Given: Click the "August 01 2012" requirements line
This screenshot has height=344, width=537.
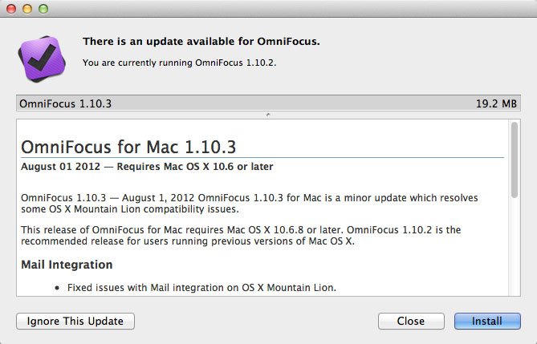Looking at the screenshot, I should 147,167.
